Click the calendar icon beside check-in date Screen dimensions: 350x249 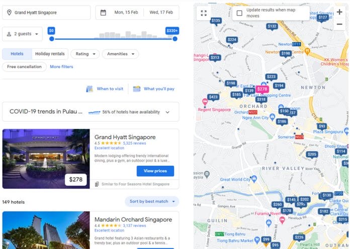[103, 13]
